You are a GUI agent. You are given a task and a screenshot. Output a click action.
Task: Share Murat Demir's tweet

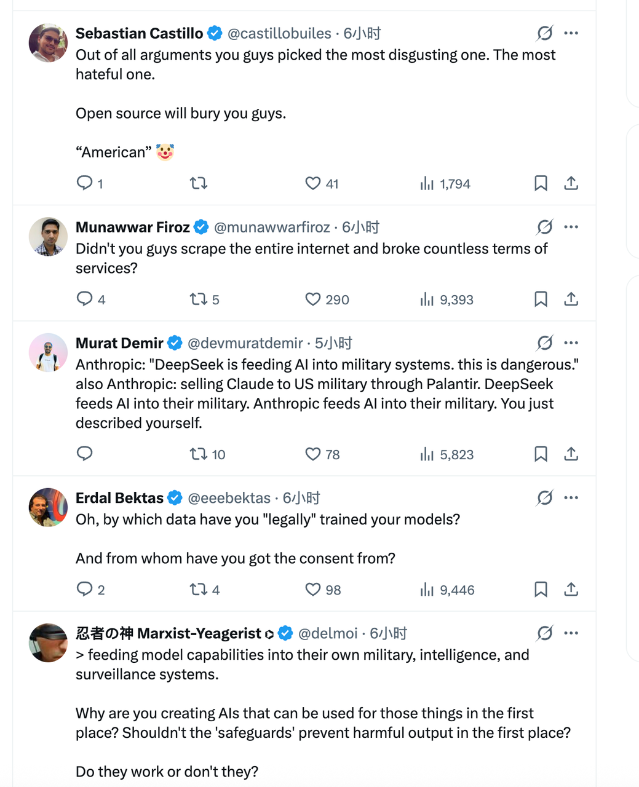click(x=571, y=454)
